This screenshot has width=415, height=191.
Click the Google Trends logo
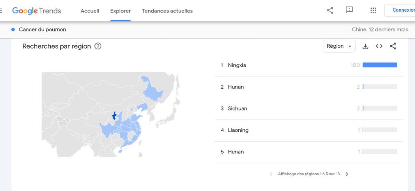(36, 11)
